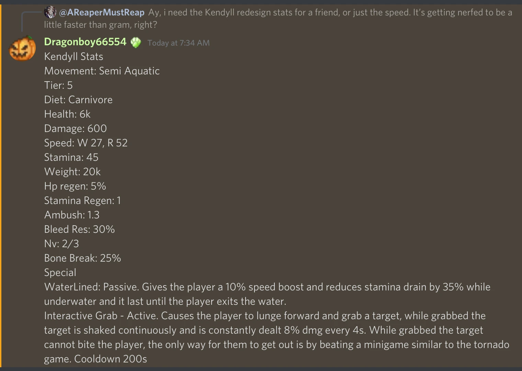Click the @AReaperMustReap mention
The width and height of the screenshot is (522, 371).
coord(102,12)
